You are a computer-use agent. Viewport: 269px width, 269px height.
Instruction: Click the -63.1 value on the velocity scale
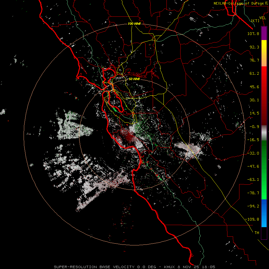click(253, 180)
